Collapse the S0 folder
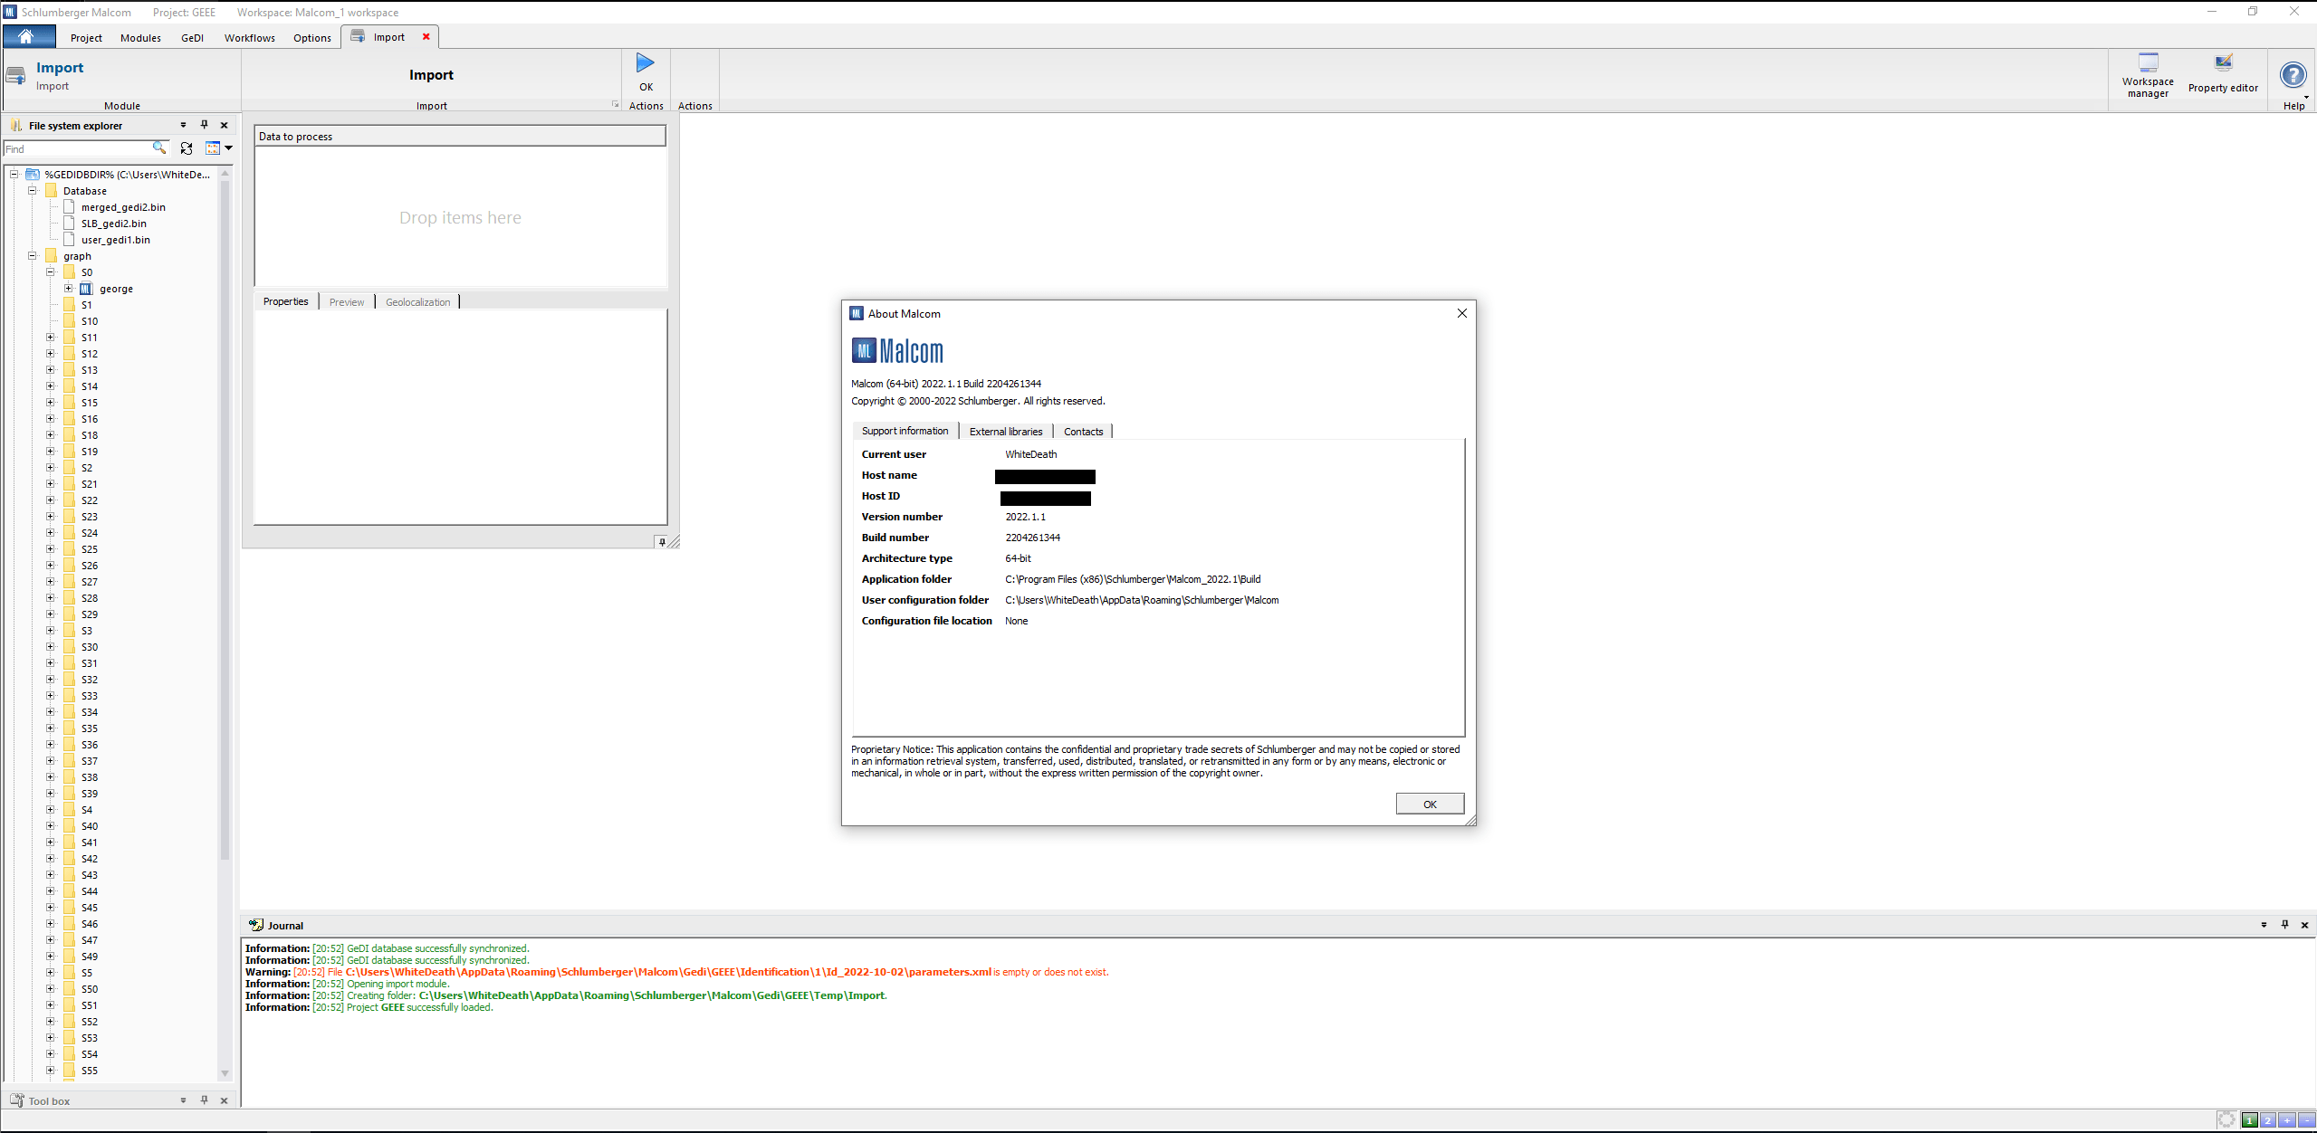2317x1133 pixels. coord(51,271)
